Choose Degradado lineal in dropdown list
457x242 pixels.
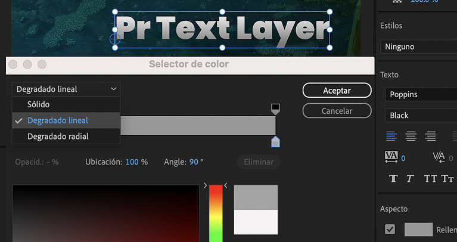pos(66,120)
